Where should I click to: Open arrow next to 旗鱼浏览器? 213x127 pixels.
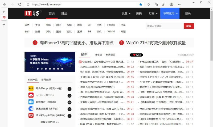(x=69, y=109)
